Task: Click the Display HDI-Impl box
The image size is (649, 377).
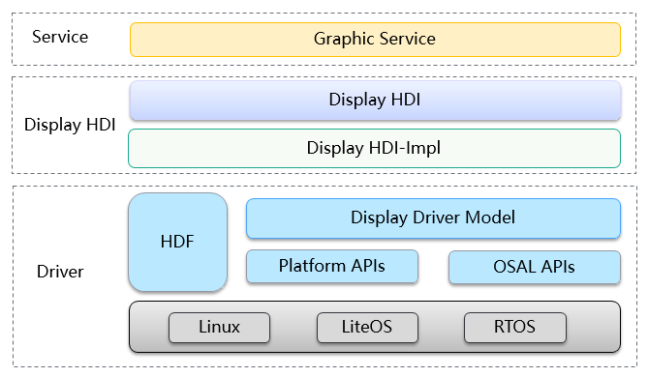Action: [x=374, y=148]
